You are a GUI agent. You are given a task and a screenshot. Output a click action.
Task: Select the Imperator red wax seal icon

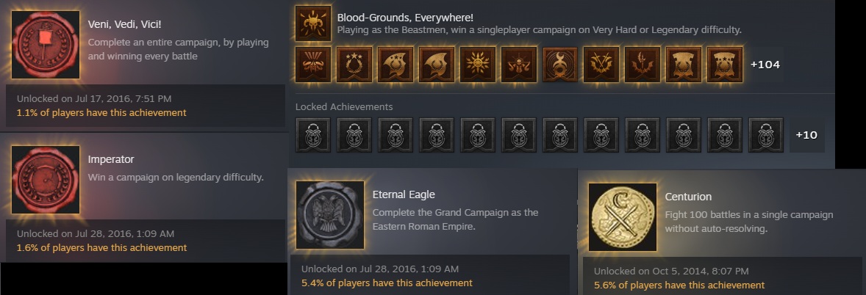46,180
